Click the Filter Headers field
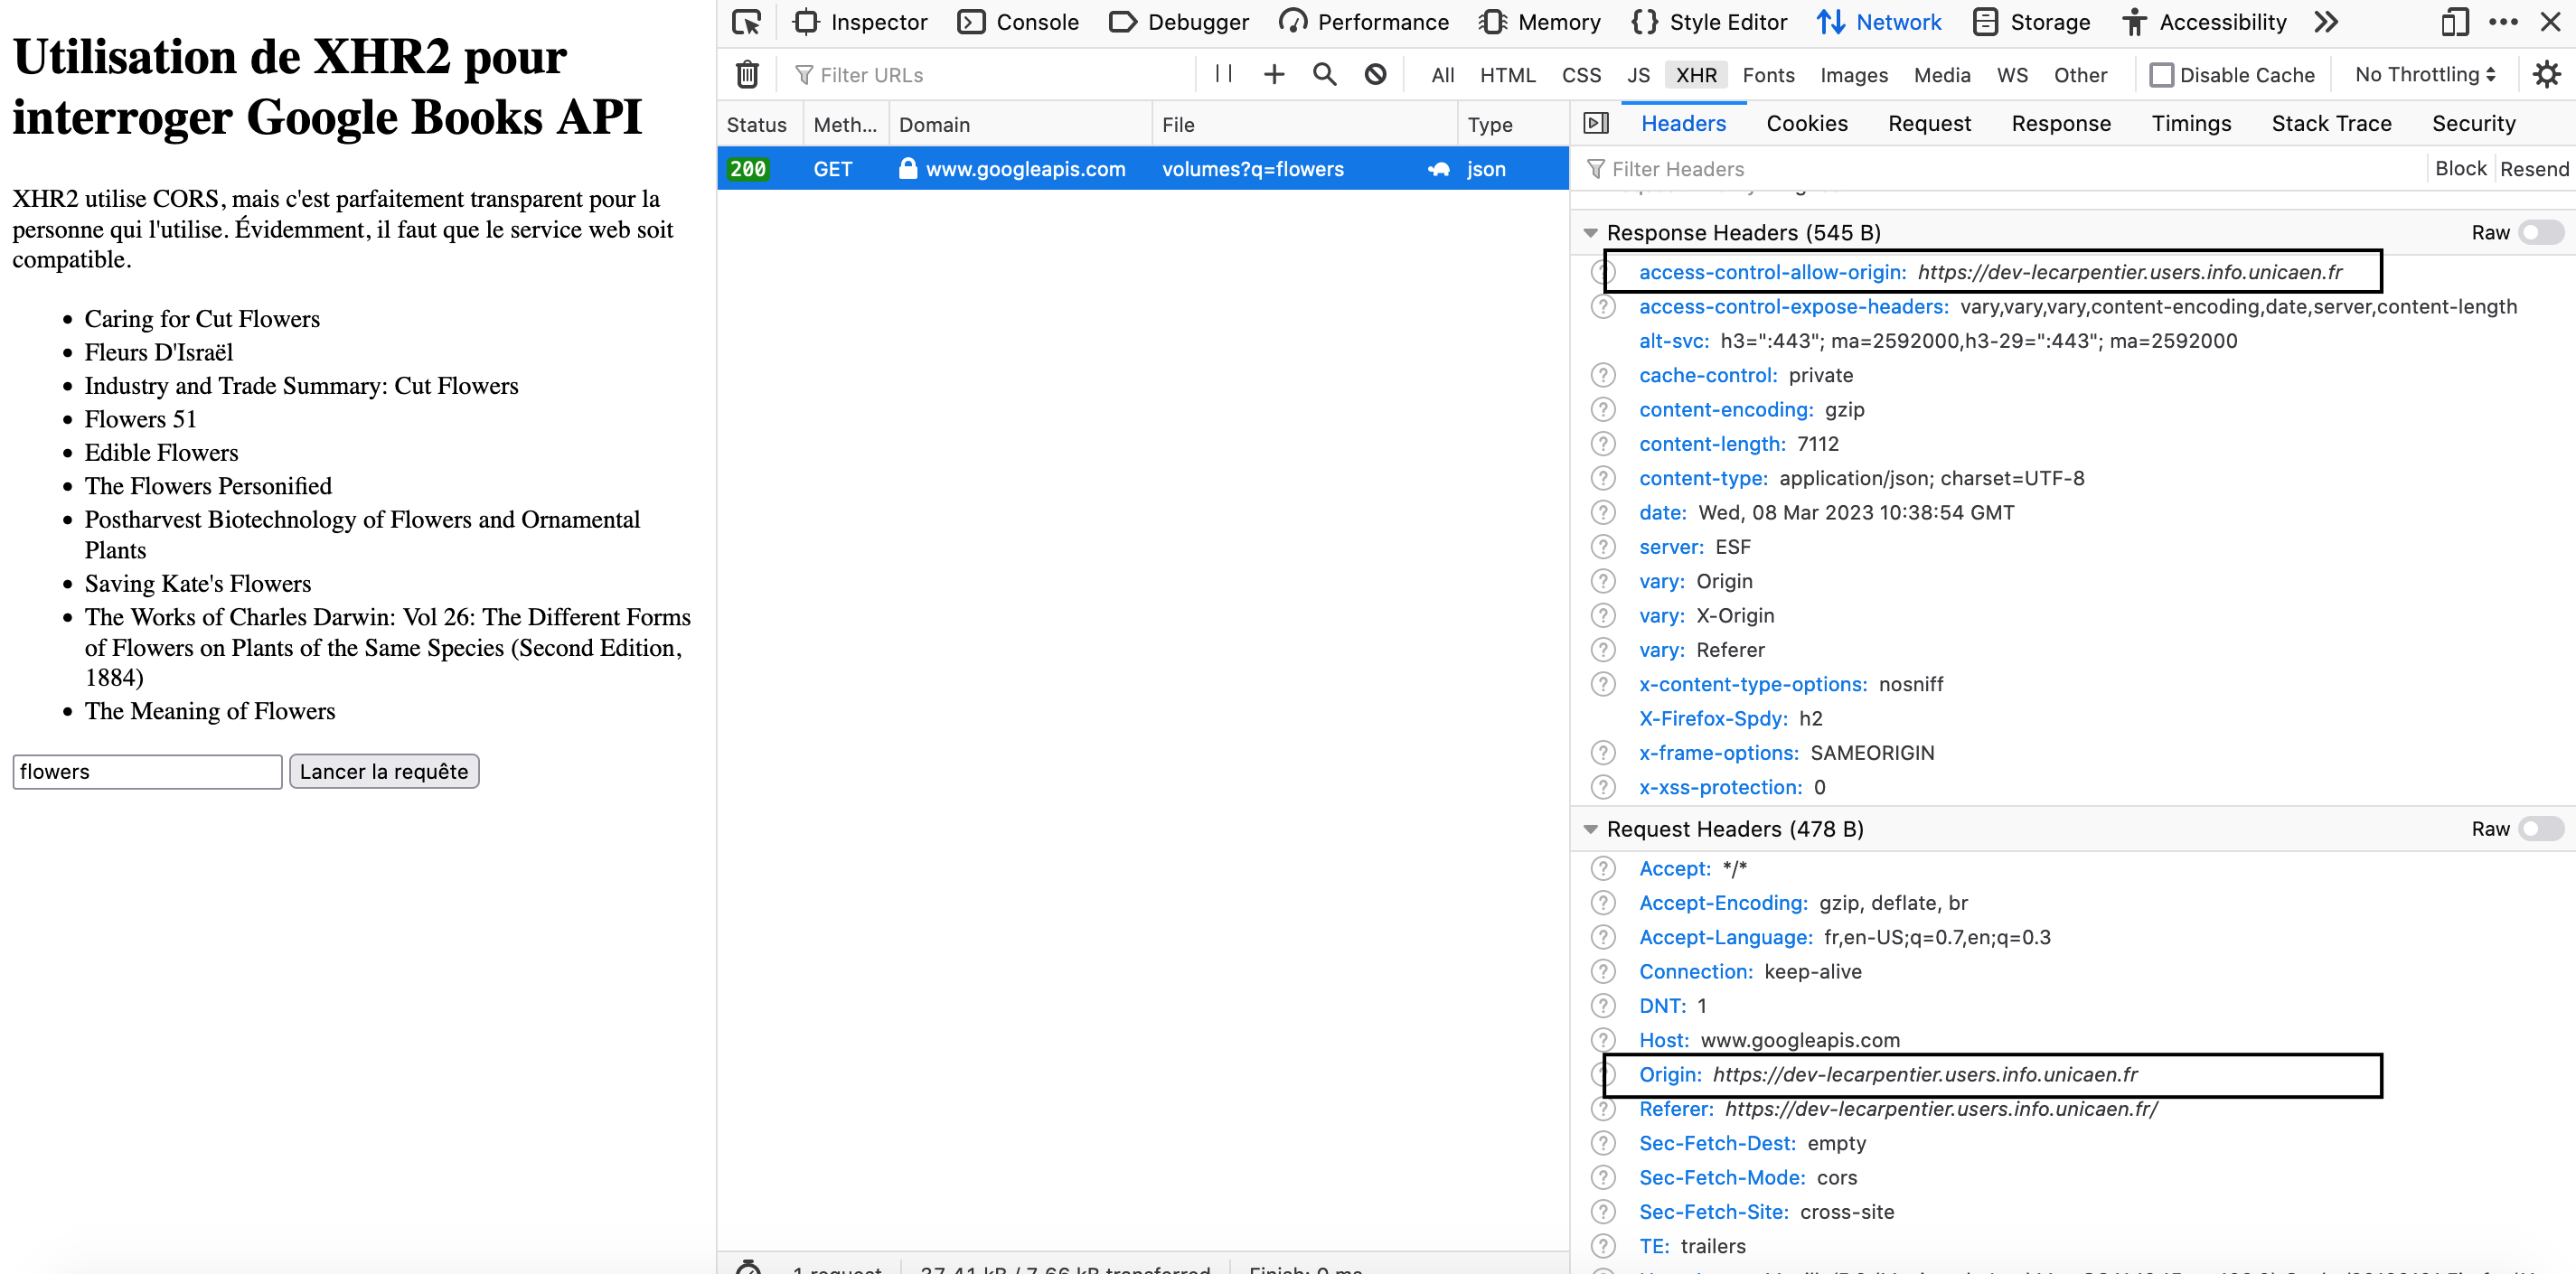2576x1274 pixels. click(x=2000, y=169)
